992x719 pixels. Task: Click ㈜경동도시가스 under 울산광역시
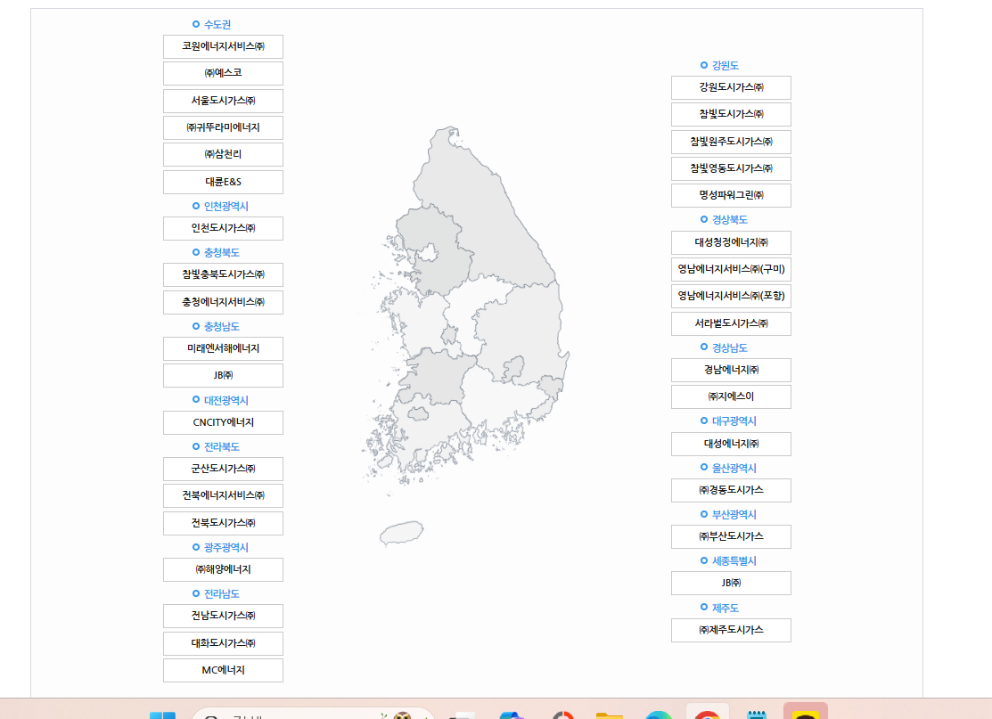[x=731, y=491]
